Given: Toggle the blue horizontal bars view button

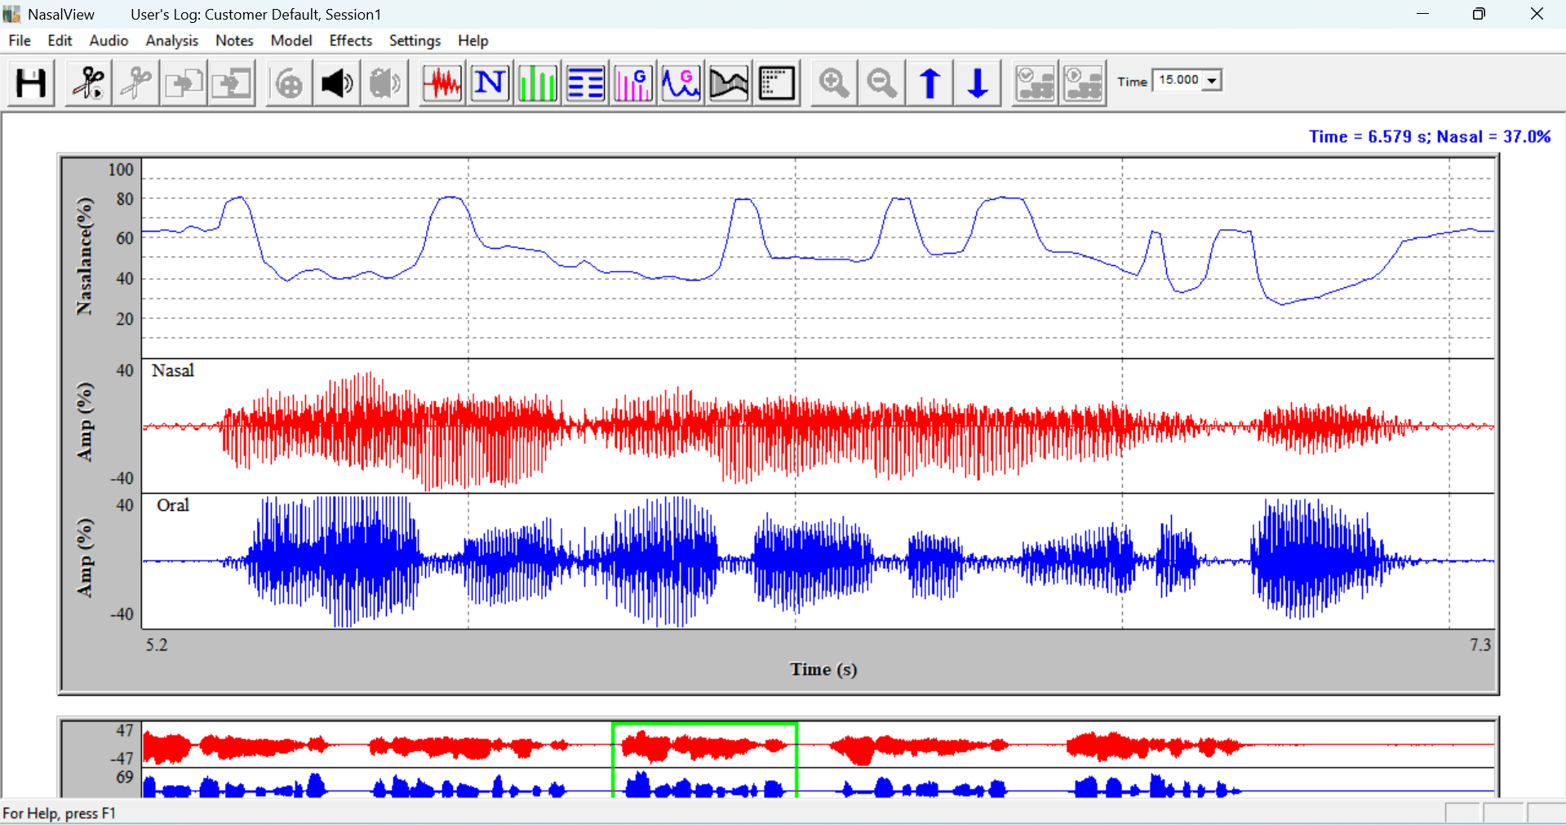Looking at the screenshot, I should tap(585, 82).
